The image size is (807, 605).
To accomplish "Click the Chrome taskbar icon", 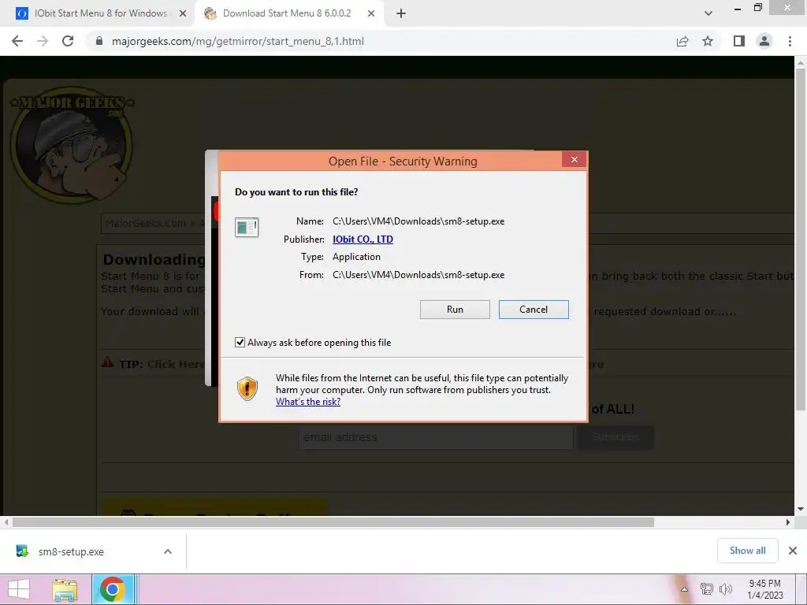I will tap(113, 589).
